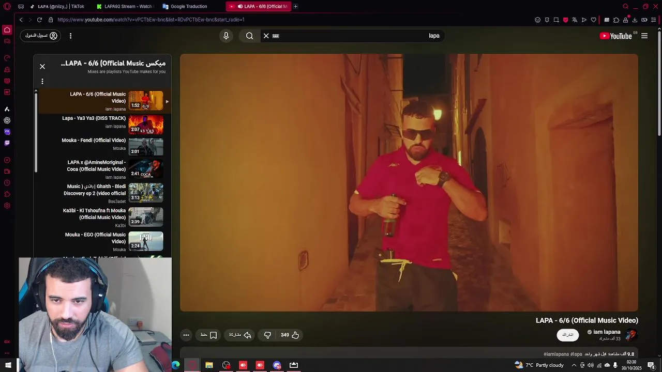The image size is (662, 372).
Task: Open the GX Corner gamepad sidebar icon
Action: click(7, 41)
